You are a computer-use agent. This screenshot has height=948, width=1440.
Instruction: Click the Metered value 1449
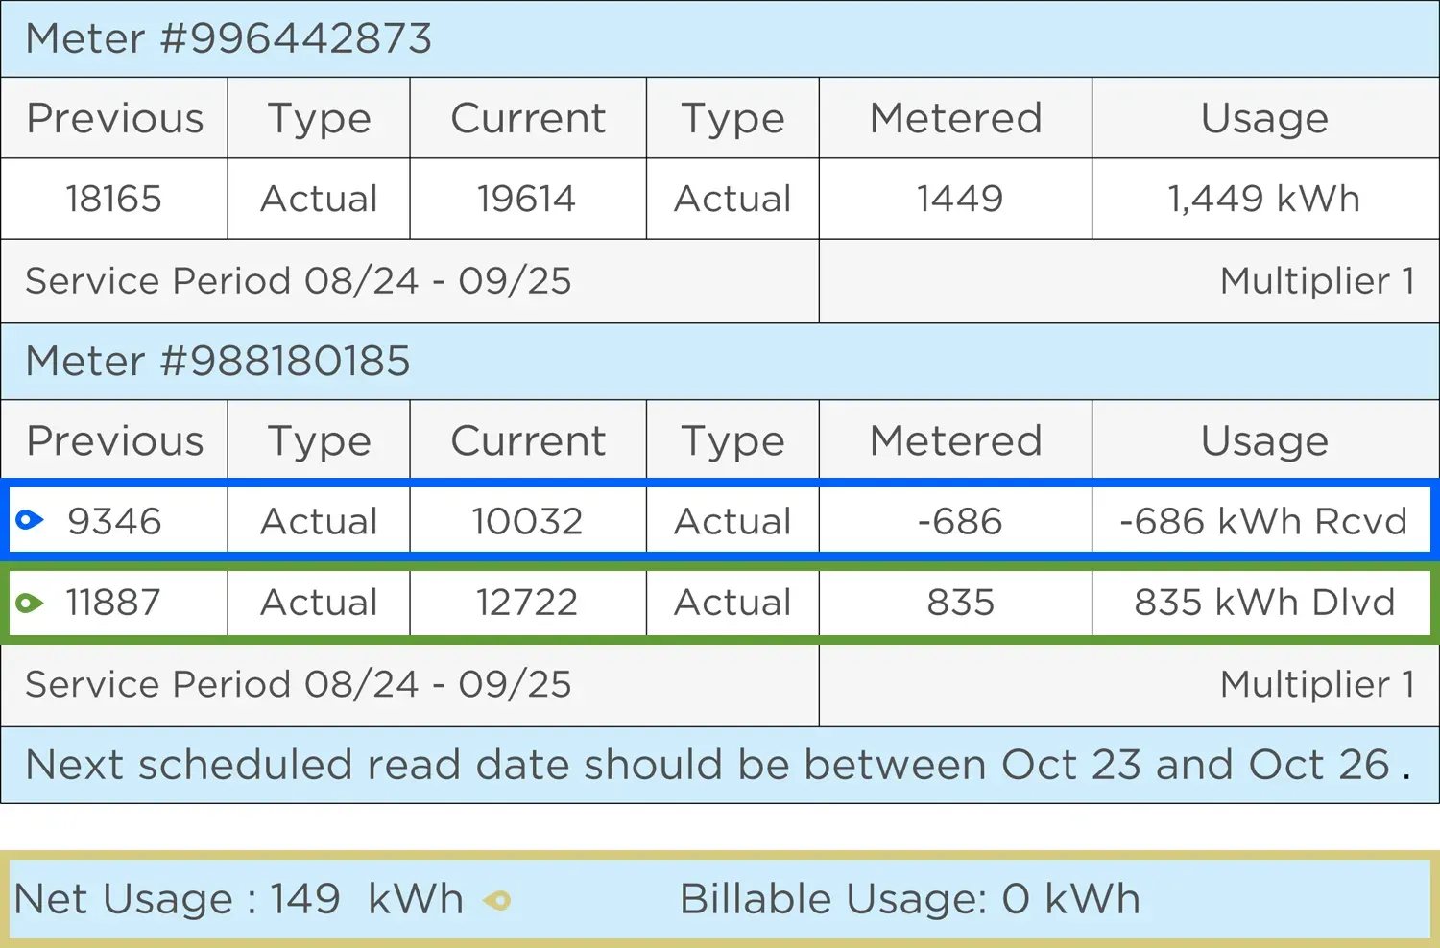(959, 199)
